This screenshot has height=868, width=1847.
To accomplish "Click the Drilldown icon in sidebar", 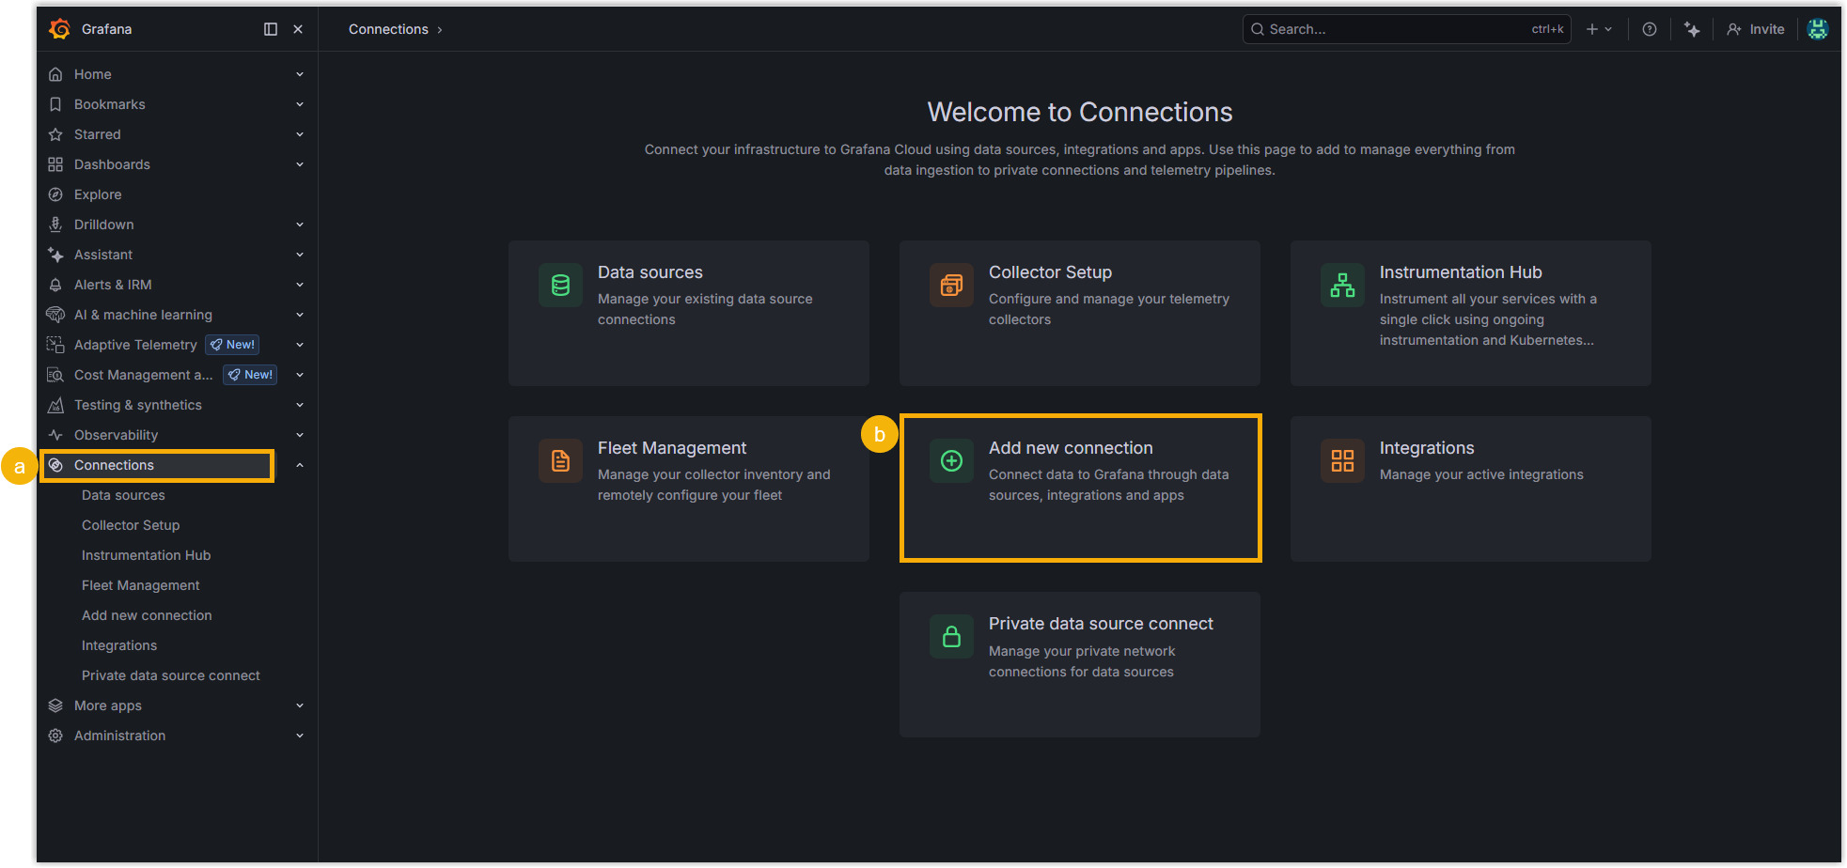I will (x=55, y=225).
